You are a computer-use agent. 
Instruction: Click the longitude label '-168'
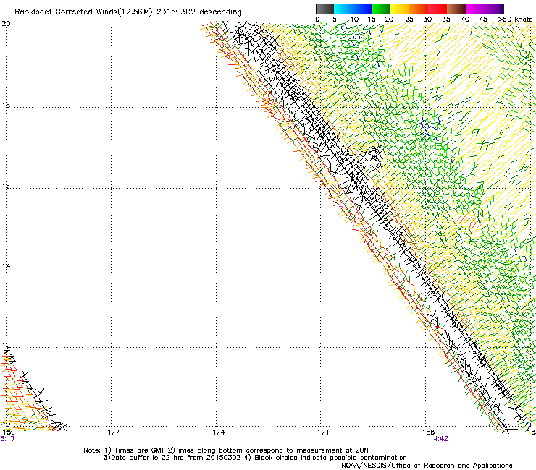[425, 432]
